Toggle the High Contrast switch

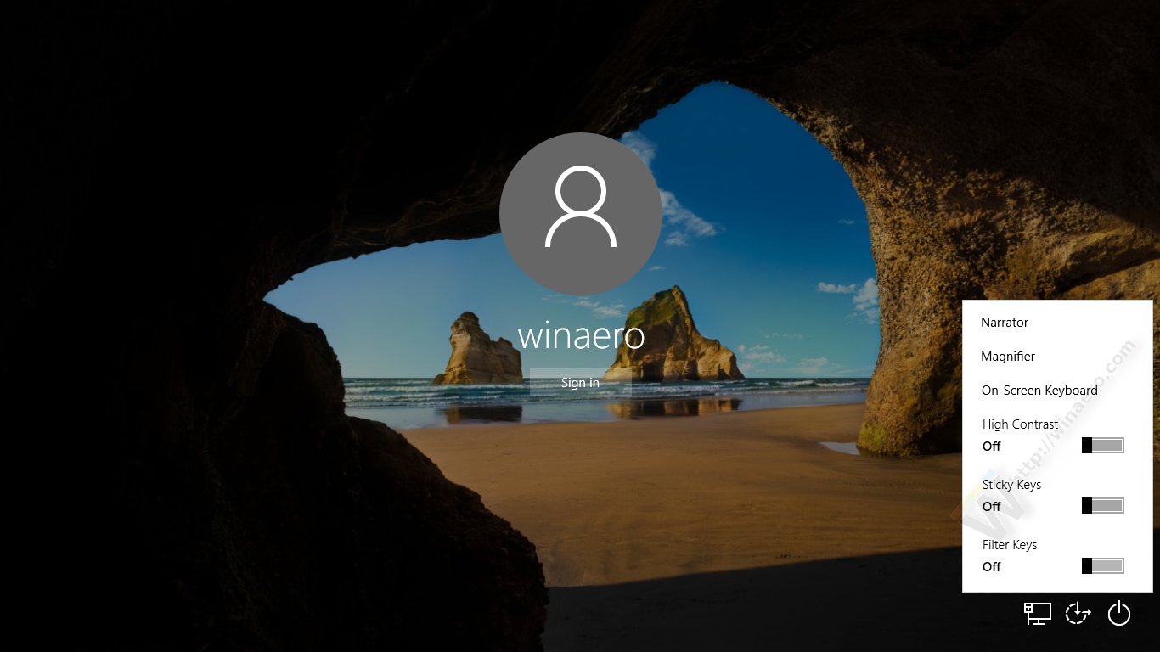1102,446
